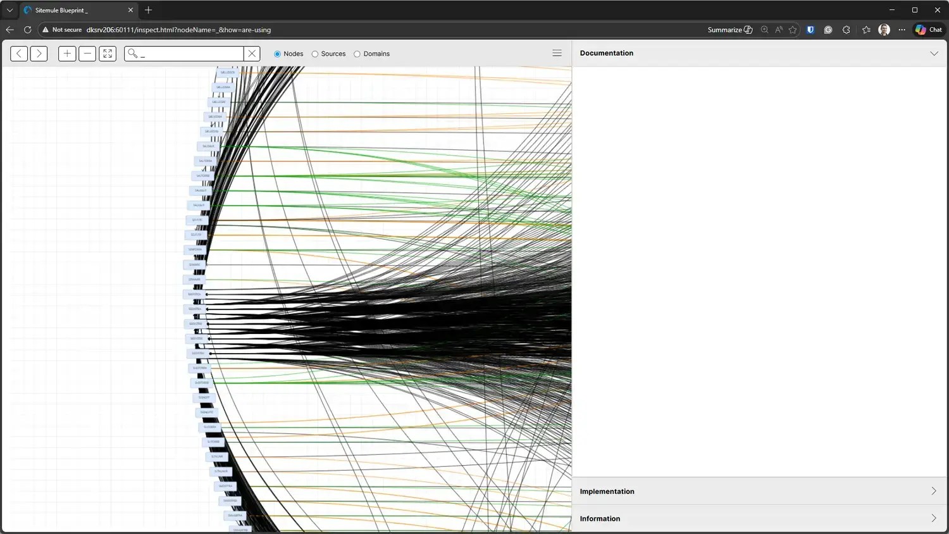Open a new browser tab
949x534 pixels.
149,10
